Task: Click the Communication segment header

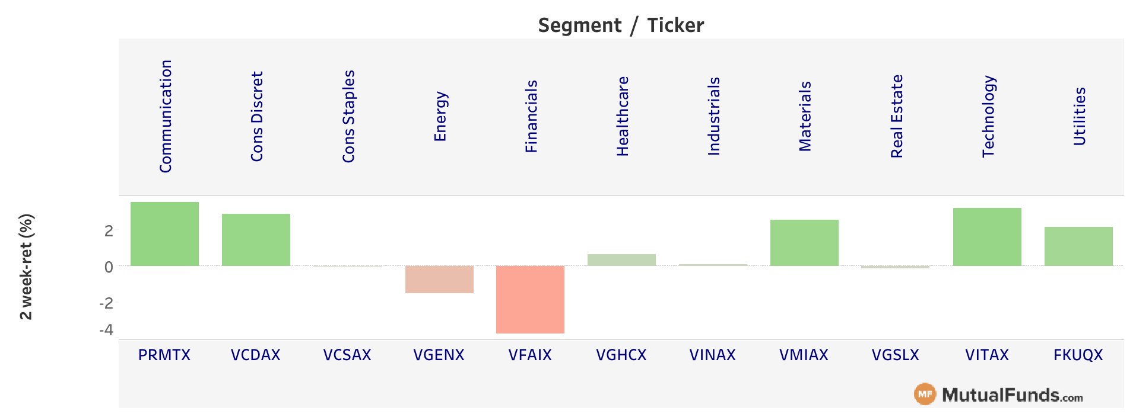Action: point(166,116)
